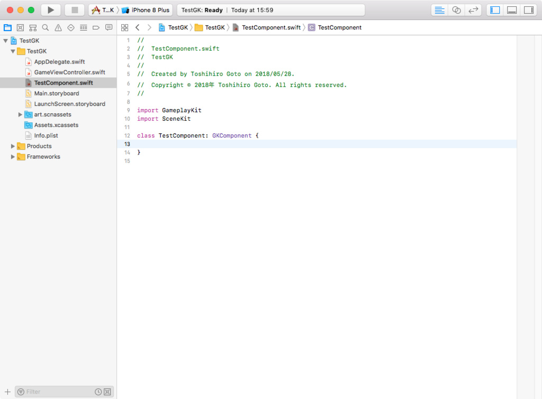Select art.scnassets in the navigator
The image size is (542, 399).
pyautogui.click(x=58, y=114)
